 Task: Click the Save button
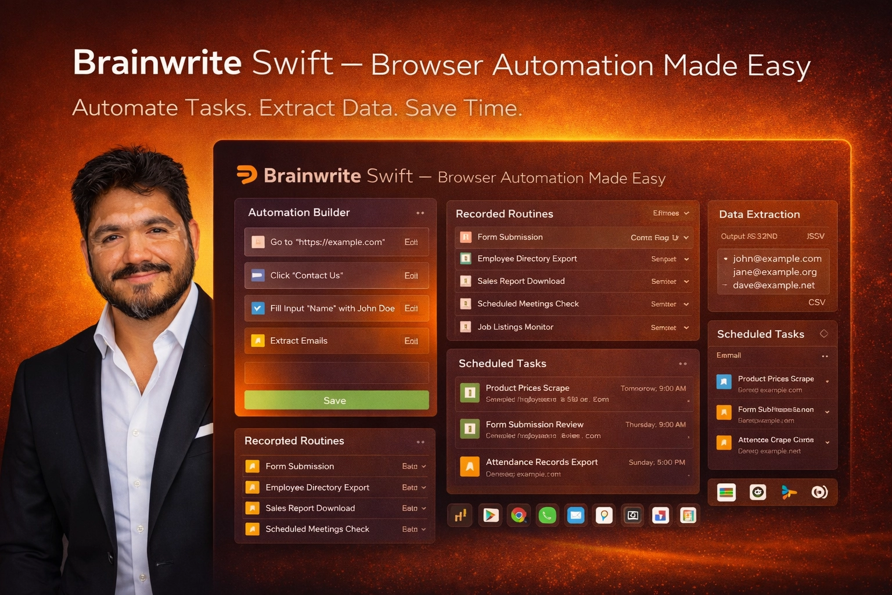pyautogui.click(x=336, y=400)
